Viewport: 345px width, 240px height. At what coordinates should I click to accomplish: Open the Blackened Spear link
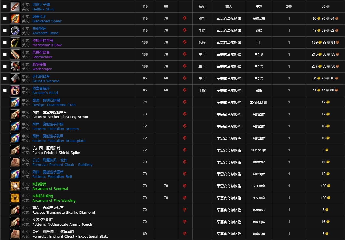47,21
